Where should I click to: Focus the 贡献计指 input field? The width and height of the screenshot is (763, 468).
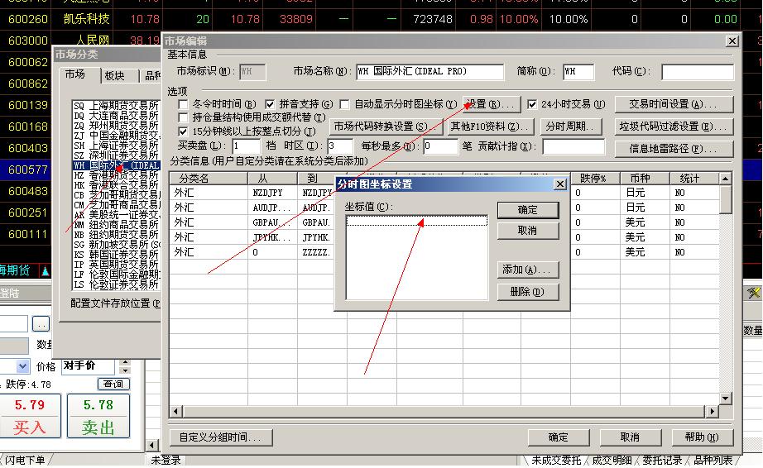click(573, 146)
